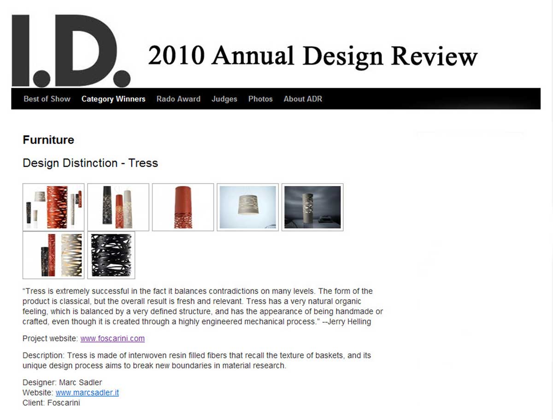Open the Photos section
Screen dimensions: 553x419
(x=260, y=99)
